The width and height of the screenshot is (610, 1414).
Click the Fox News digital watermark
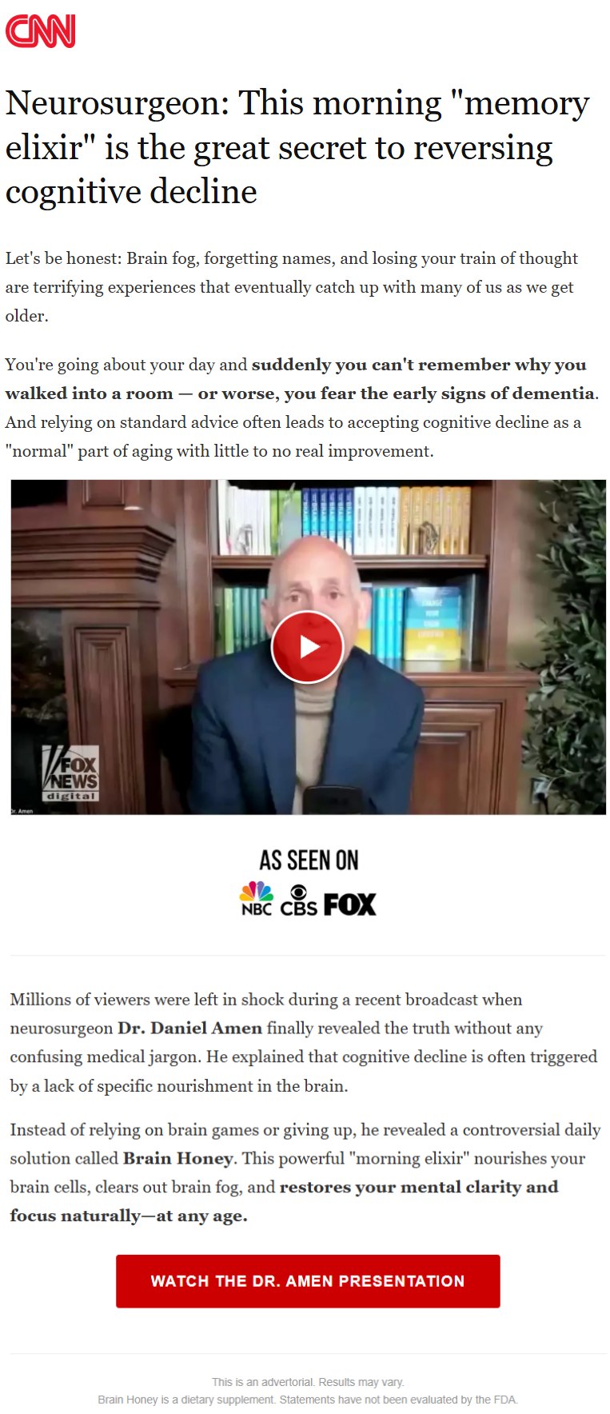tap(70, 773)
